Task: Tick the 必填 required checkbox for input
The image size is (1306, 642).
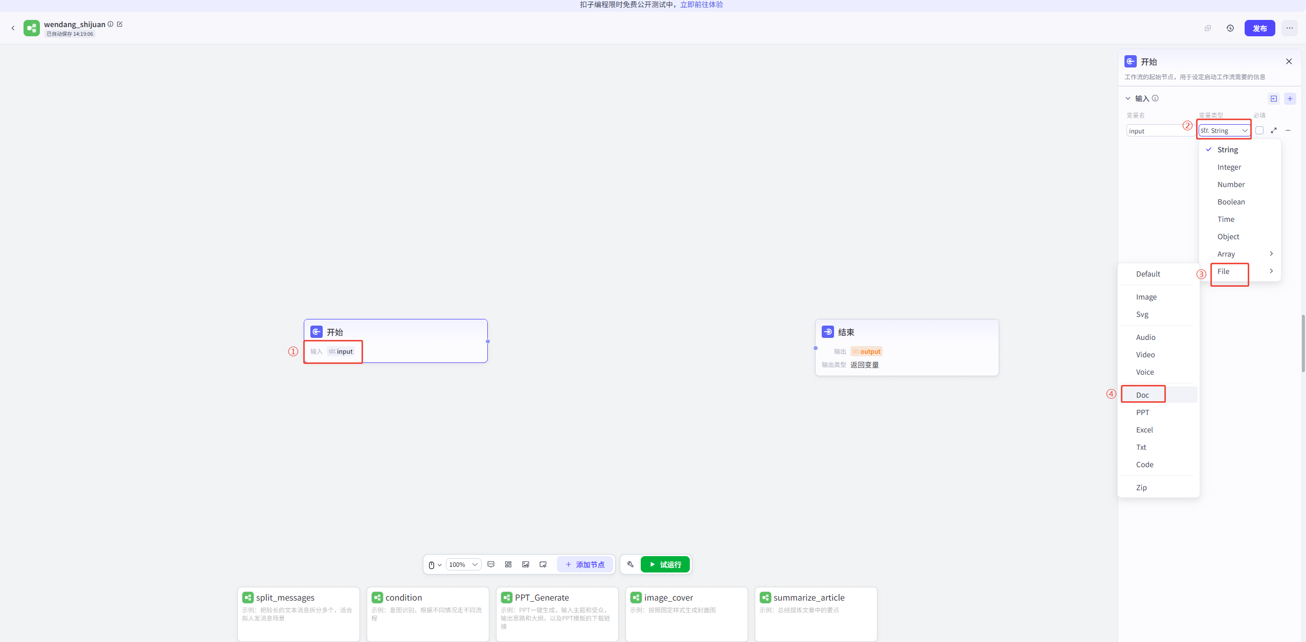Action: click(x=1259, y=130)
